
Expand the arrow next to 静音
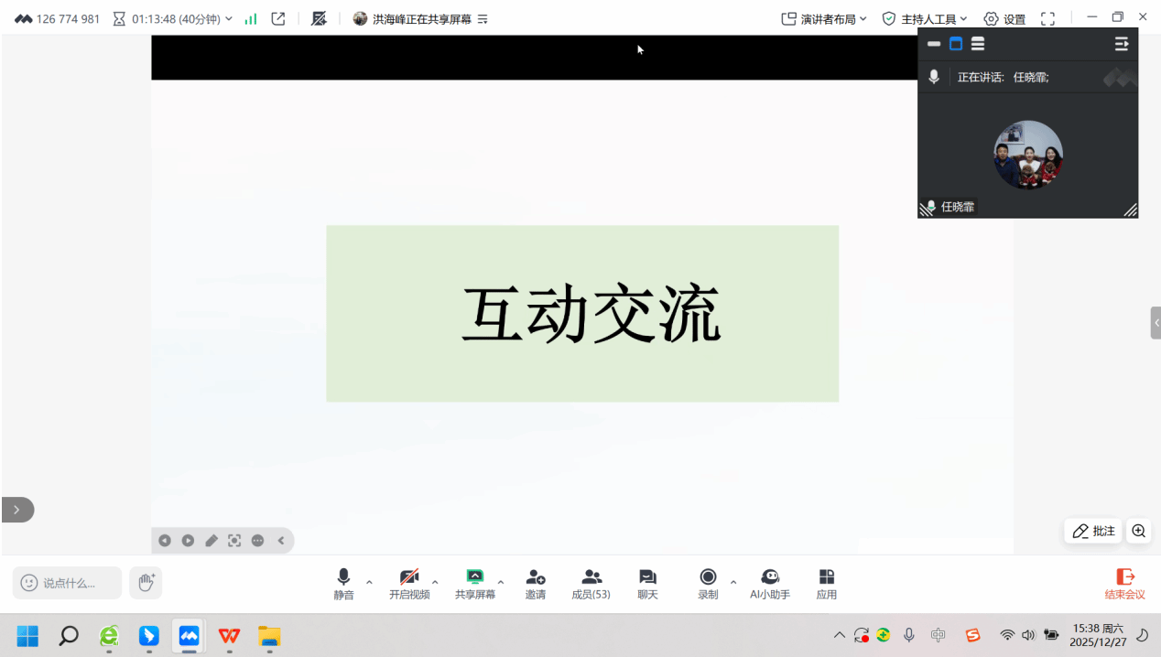click(369, 582)
